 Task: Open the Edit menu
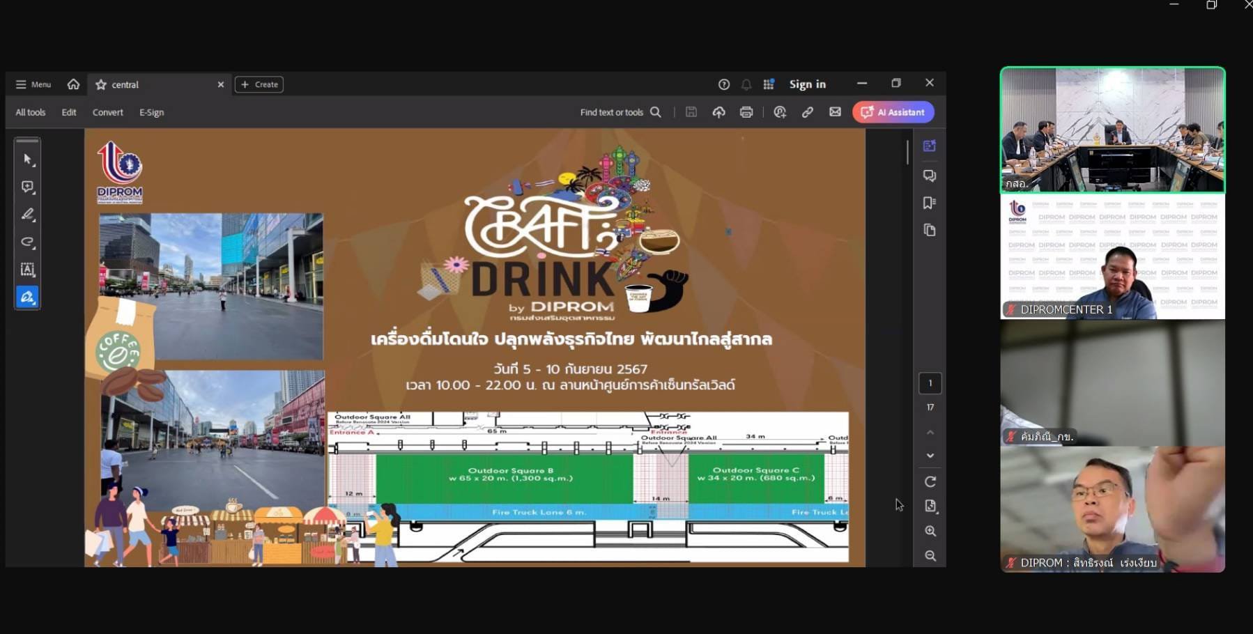(69, 112)
